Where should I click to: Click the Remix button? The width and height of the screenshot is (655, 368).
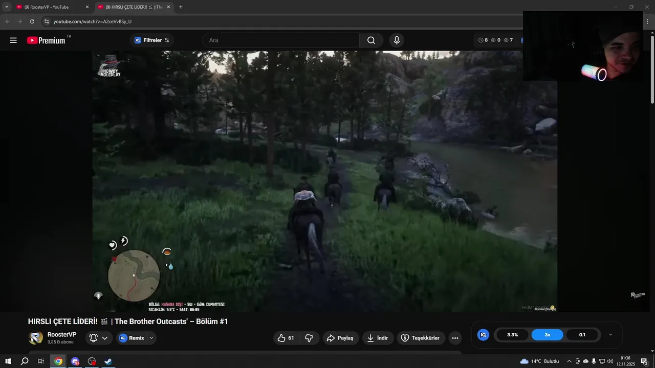132,338
